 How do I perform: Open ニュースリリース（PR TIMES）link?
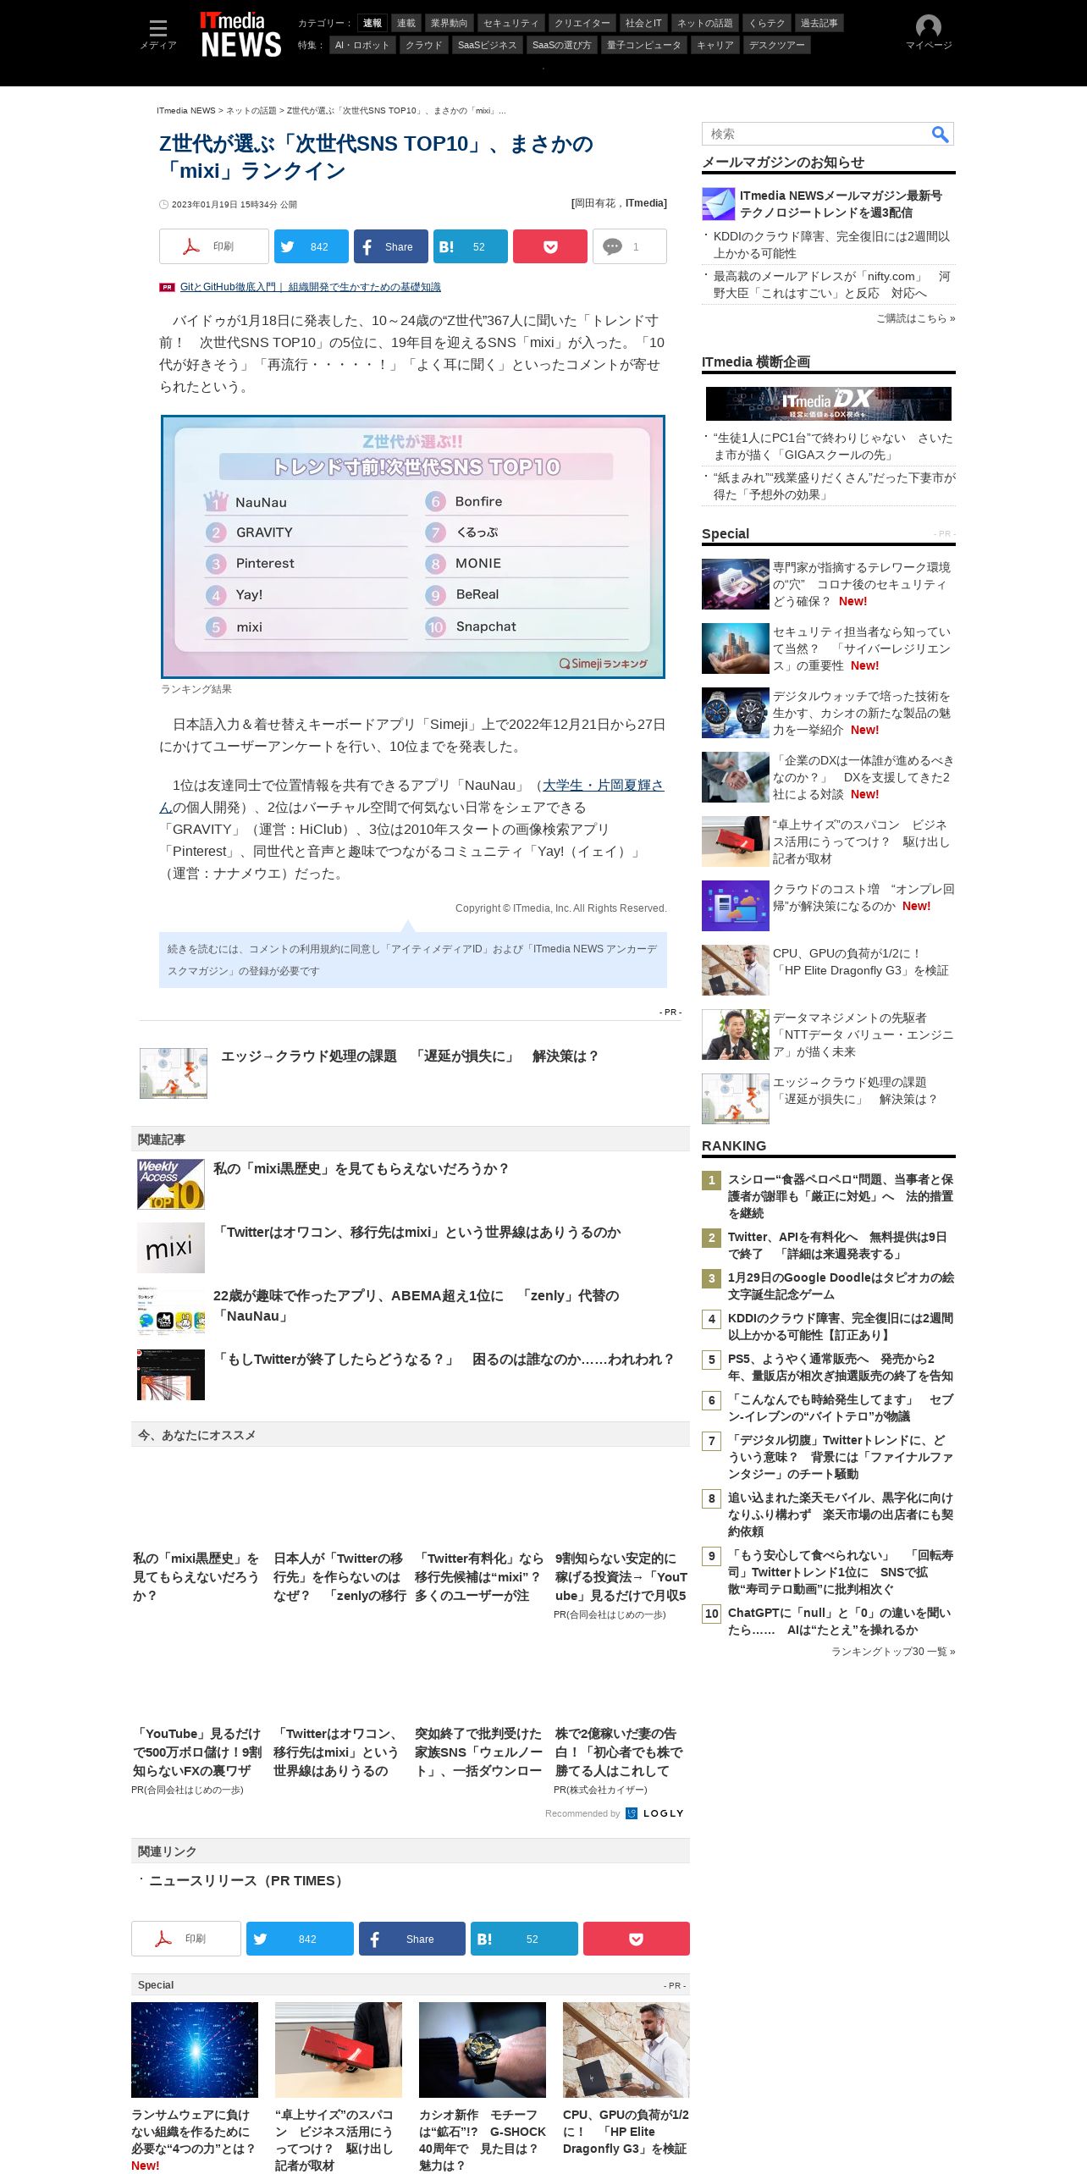click(248, 1881)
